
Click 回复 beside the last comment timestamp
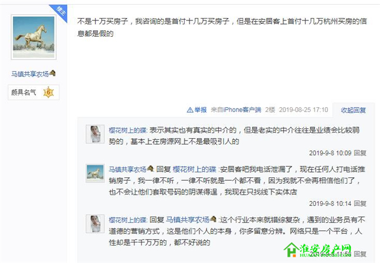[360, 254]
